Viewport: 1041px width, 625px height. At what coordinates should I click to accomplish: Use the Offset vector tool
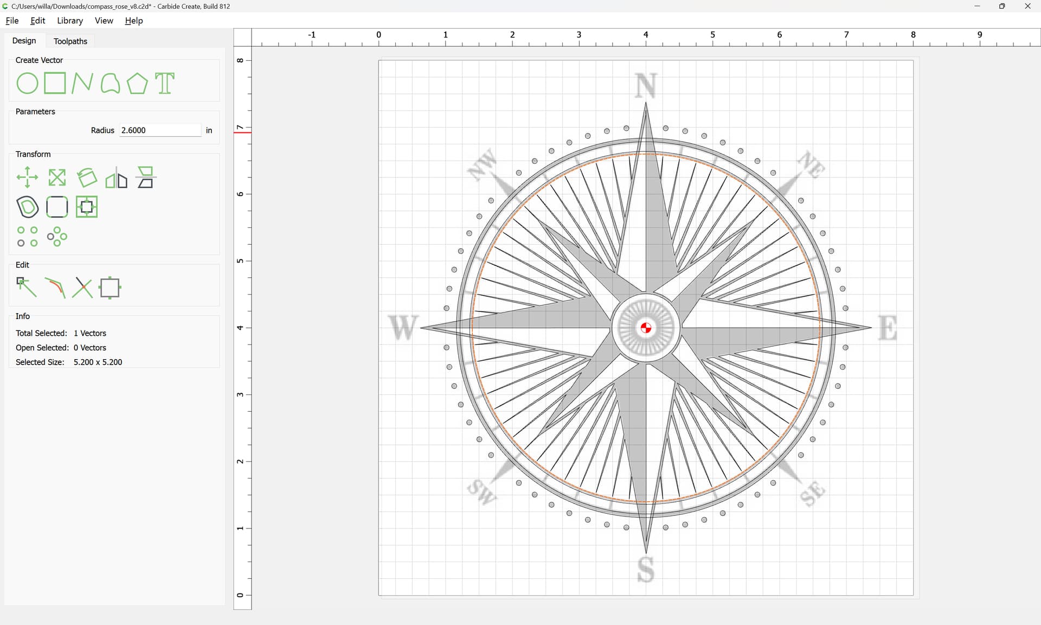[27, 207]
